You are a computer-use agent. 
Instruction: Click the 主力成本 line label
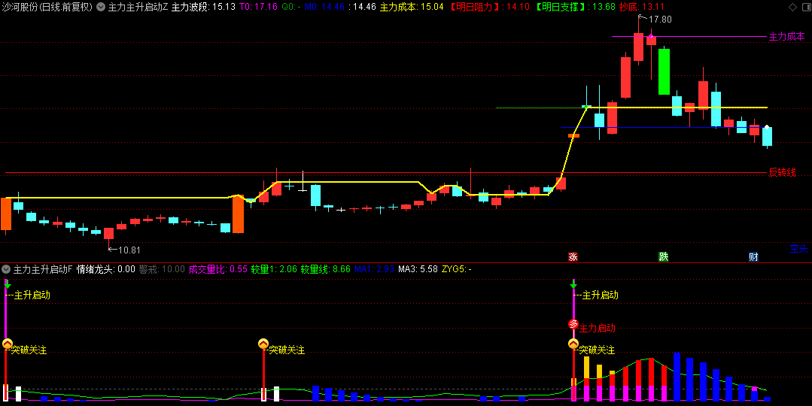pos(787,37)
